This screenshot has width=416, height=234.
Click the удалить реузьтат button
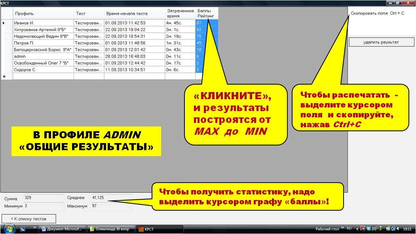[x=382, y=42]
